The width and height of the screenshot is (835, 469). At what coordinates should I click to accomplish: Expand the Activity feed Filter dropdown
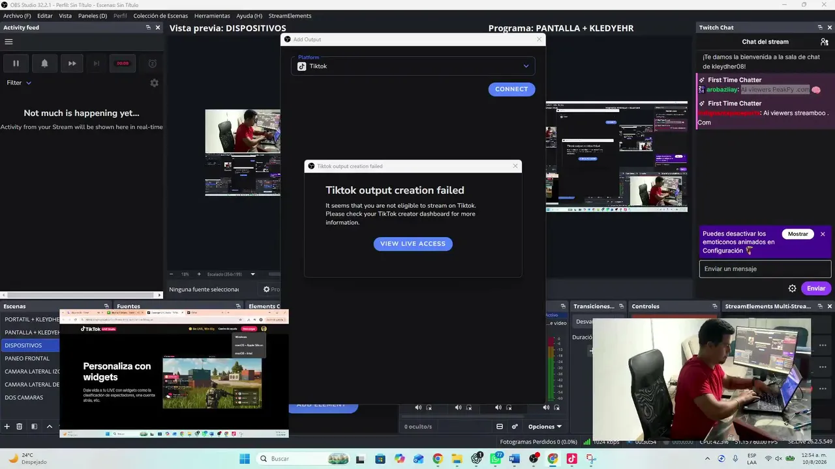tap(19, 83)
